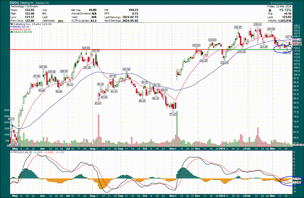Click the blue MA(50) legend line marker
This screenshot has height=198, width=304.
(x=11, y=27)
